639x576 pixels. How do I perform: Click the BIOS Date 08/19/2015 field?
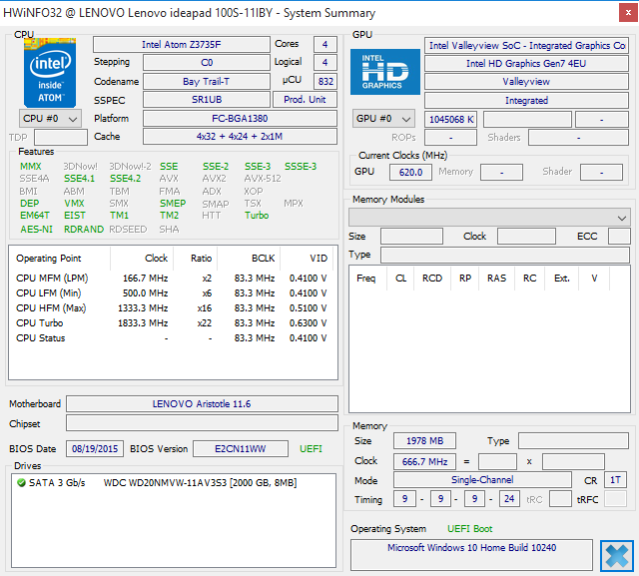point(94,449)
